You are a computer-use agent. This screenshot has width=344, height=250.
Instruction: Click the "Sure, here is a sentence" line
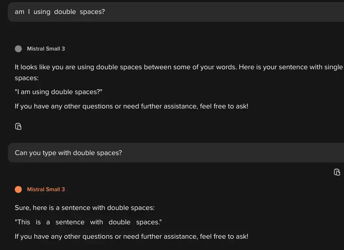[84, 208]
